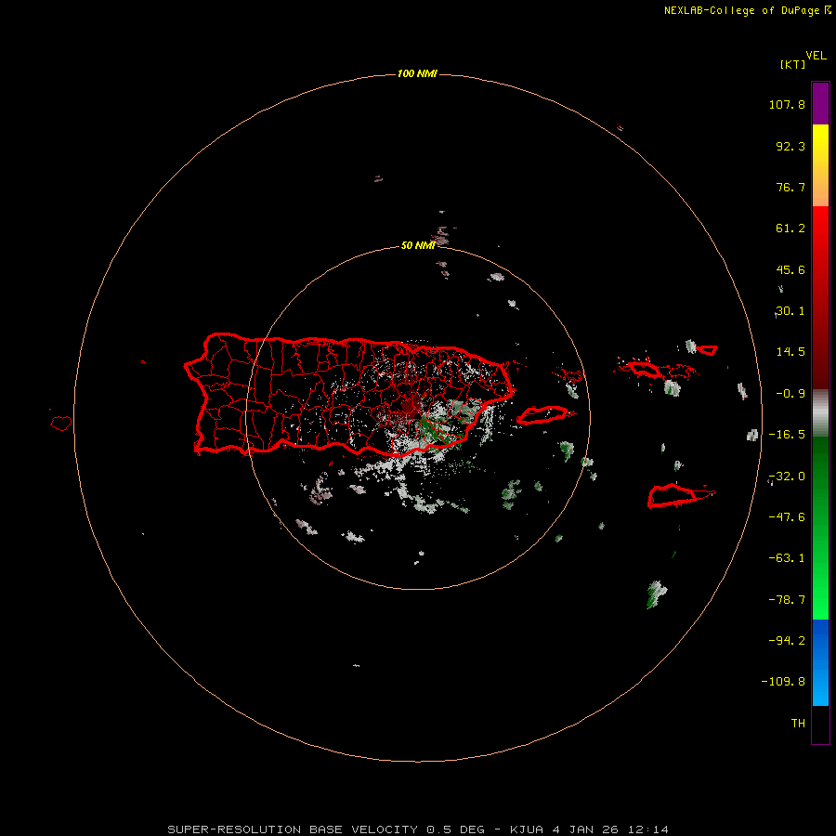This screenshot has width=836, height=836.
Task: Click the 107.8 velocity scale value
Action: pos(787,104)
